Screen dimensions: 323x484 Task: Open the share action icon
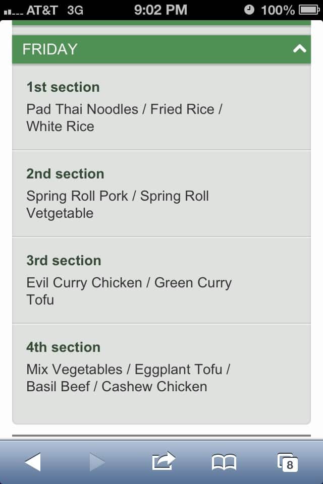[163, 461]
